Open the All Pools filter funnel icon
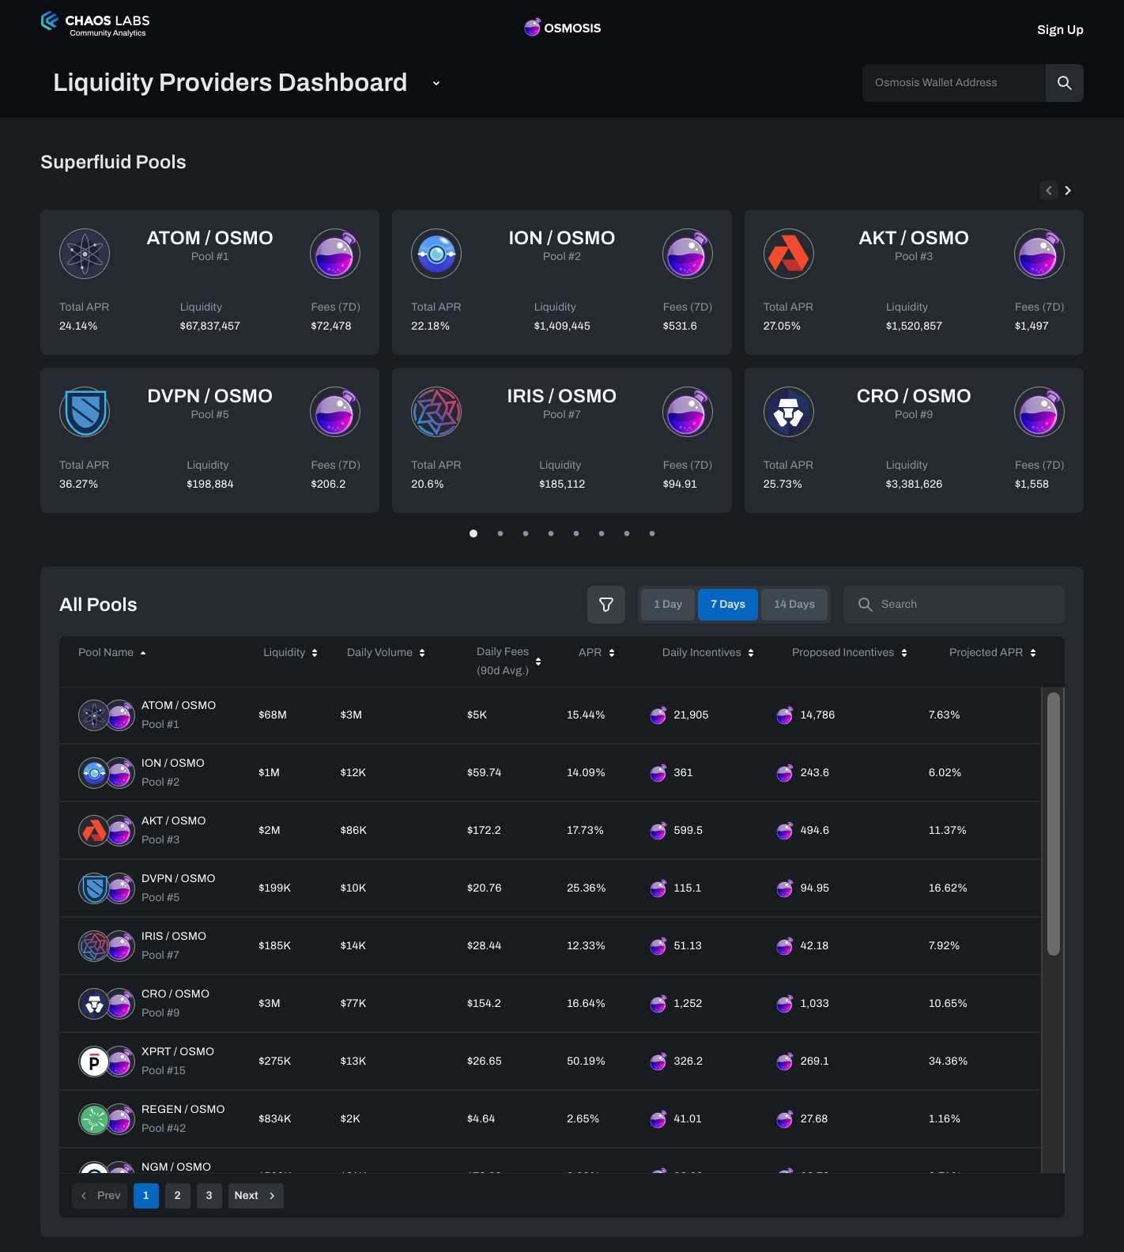 606,605
